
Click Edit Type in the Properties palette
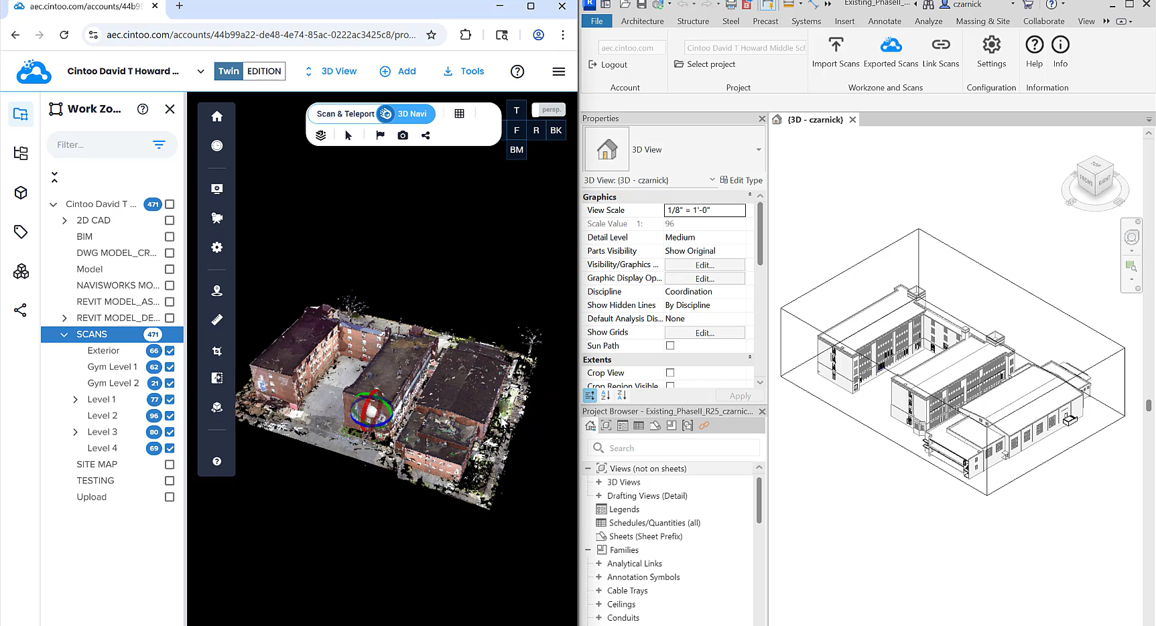[741, 180]
